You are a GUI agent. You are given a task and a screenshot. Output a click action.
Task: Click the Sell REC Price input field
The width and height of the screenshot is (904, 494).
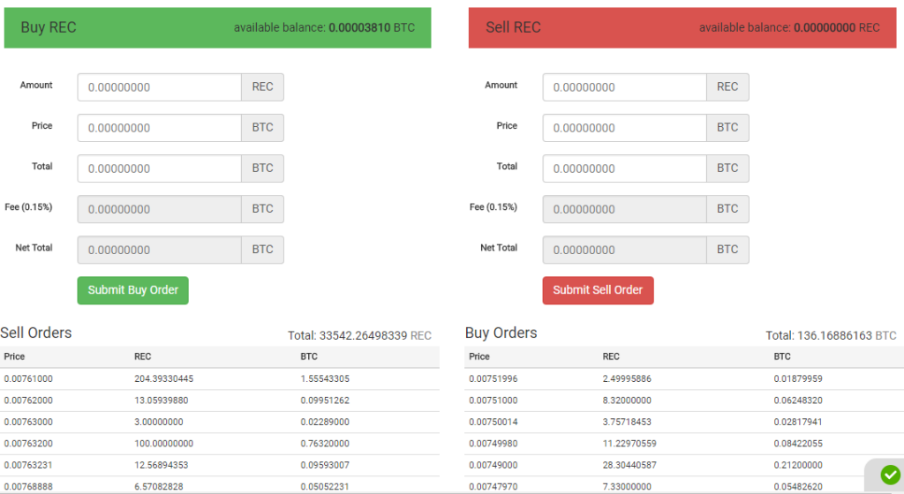coord(624,128)
